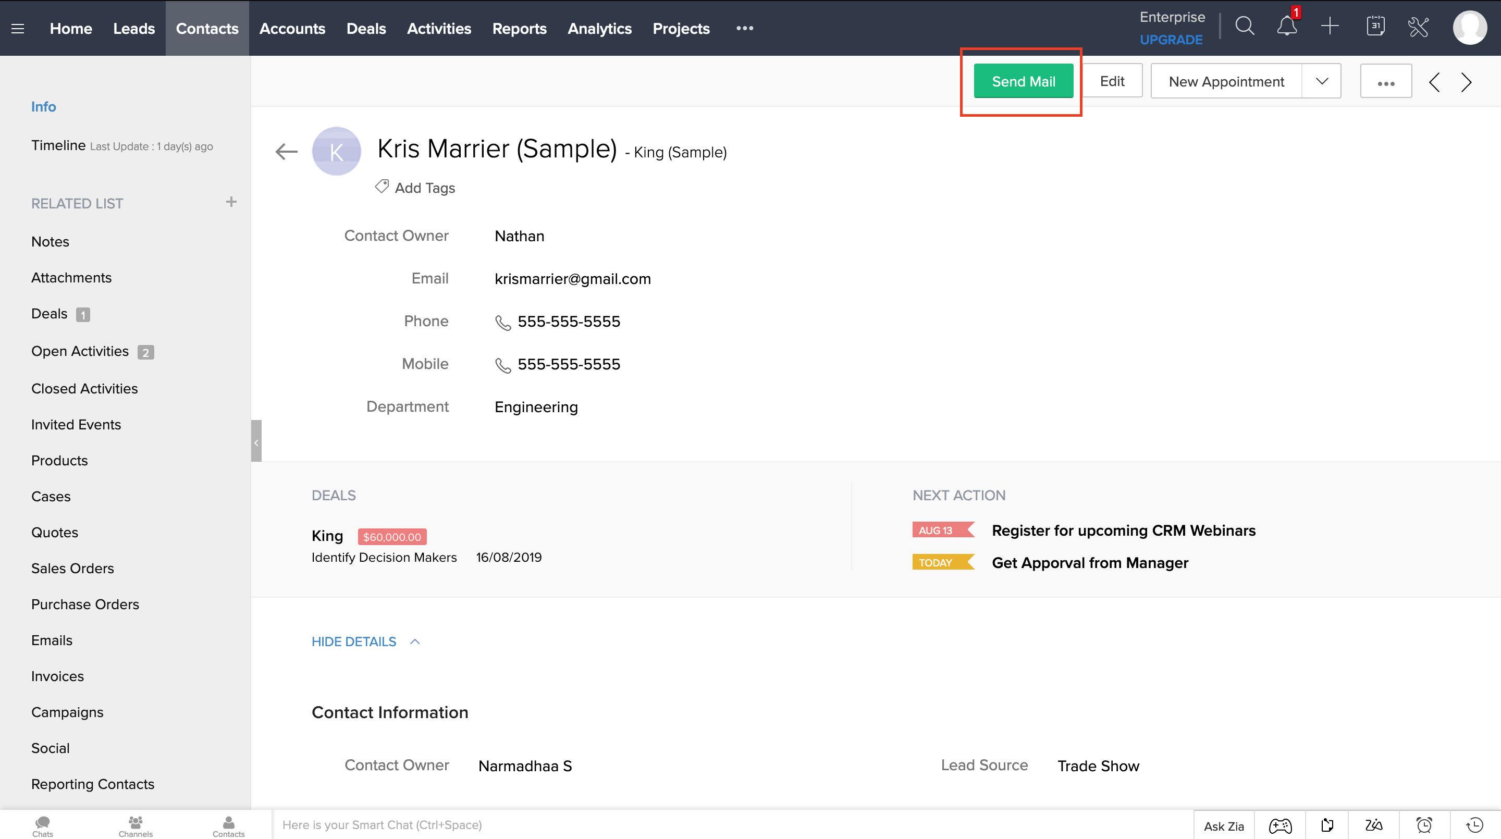
Task: Collapse details via HIDE DETAILS chevron
Action: (415, 641)
